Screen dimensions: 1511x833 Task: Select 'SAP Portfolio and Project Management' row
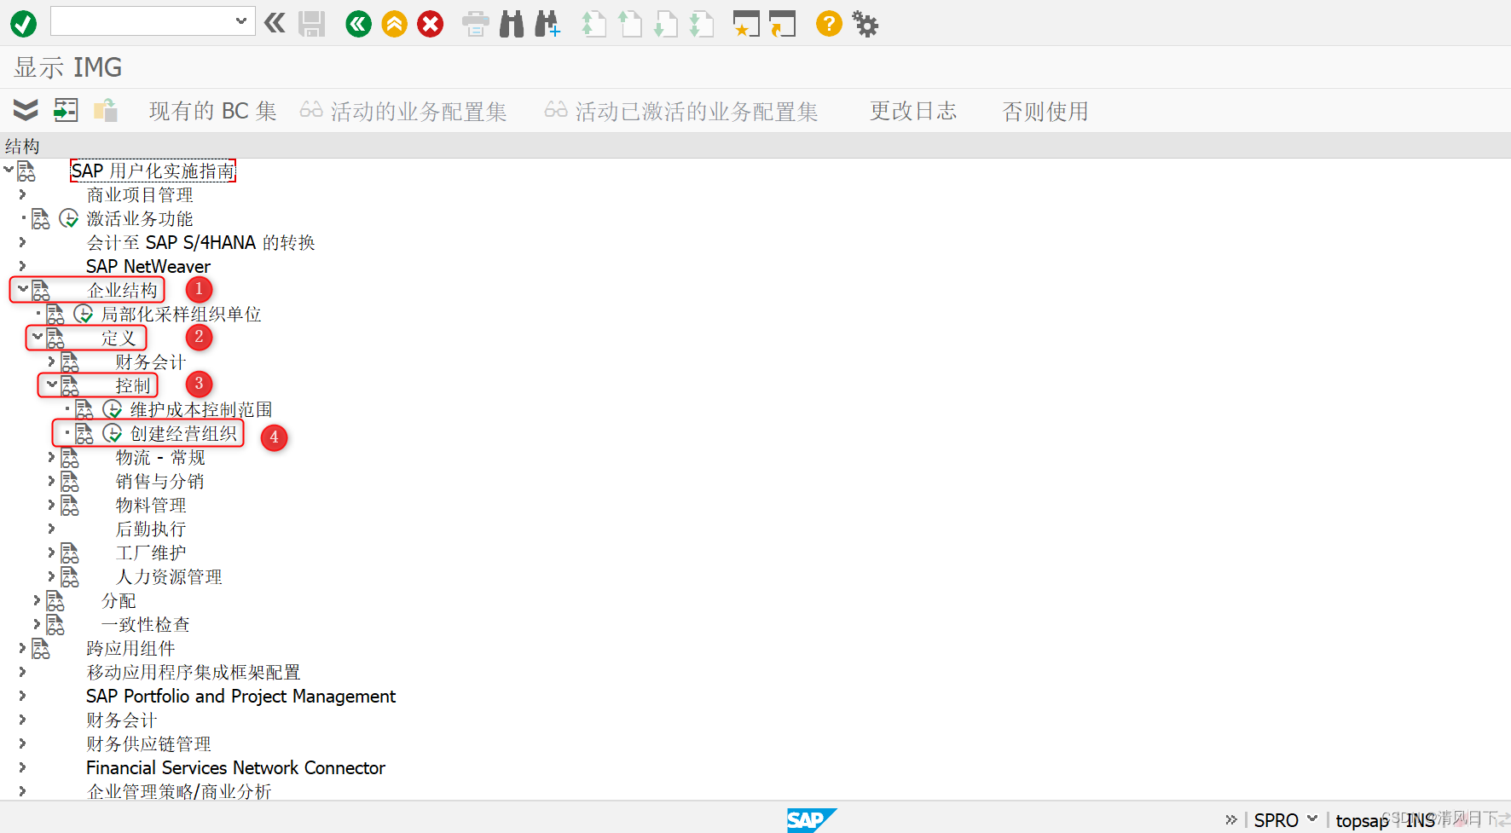pyautogui.click(x=240, y=697)
